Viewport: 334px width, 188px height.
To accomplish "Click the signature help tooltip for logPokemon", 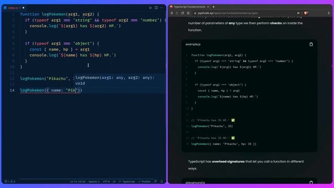I will coord(120,80).
